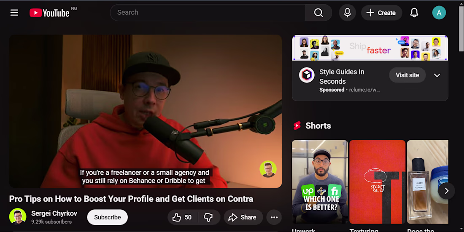The width and height of the screenshot is (464, 232).
Task: Click the magnifying glass search button
Action: click(318, 12)
